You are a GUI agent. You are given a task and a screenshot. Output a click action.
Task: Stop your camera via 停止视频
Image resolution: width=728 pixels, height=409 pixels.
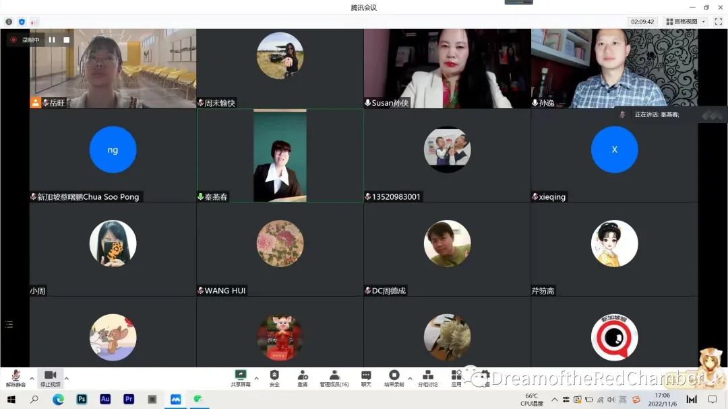tap(50, 377)
